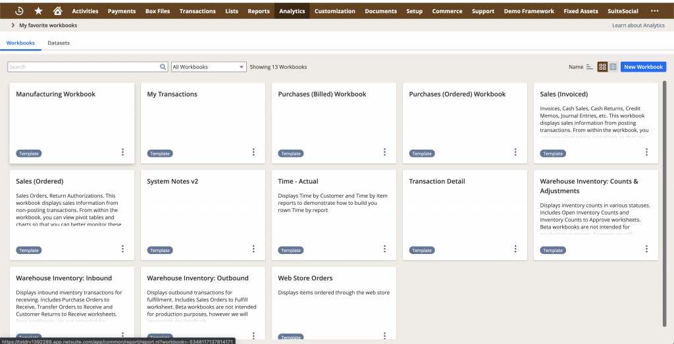Open the Time - Actual workbook
The image size is (674, 344).
298,181
